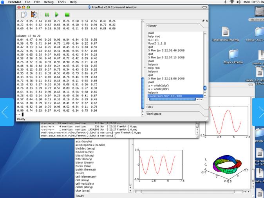
Task: Click break (flow) in help list
Action: pyautogui.click(x=83, y=166)
